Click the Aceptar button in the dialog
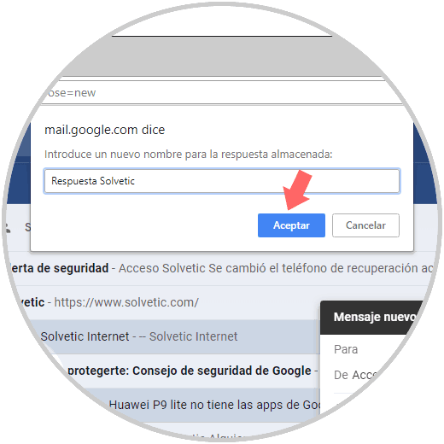 pos(291,225)
